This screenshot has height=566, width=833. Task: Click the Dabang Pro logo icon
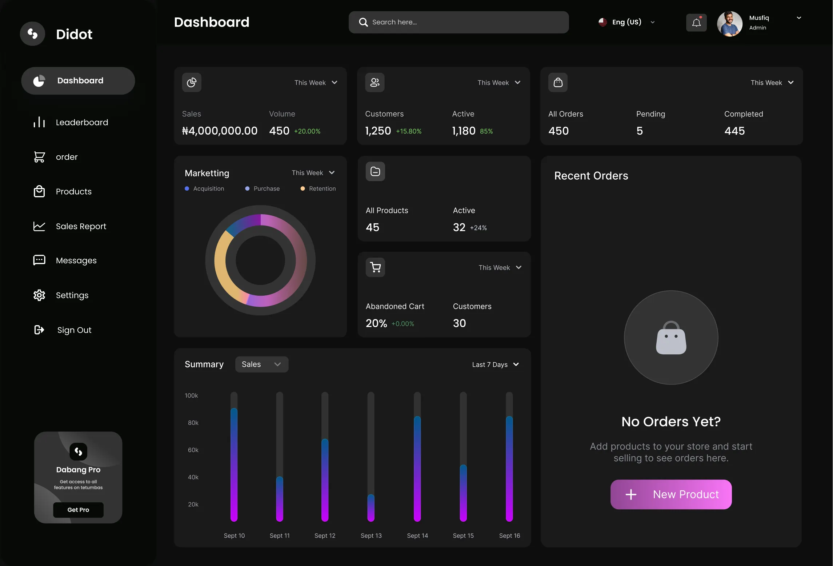[x=78, y=451]
